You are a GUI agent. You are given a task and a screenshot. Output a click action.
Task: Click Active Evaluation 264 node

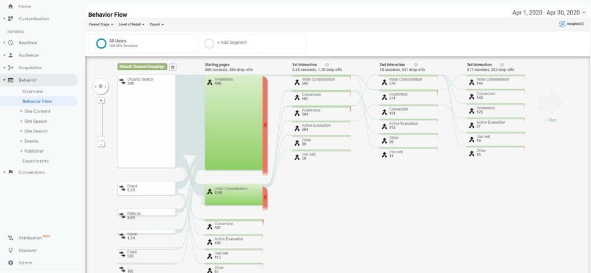[x=321, y=127]
